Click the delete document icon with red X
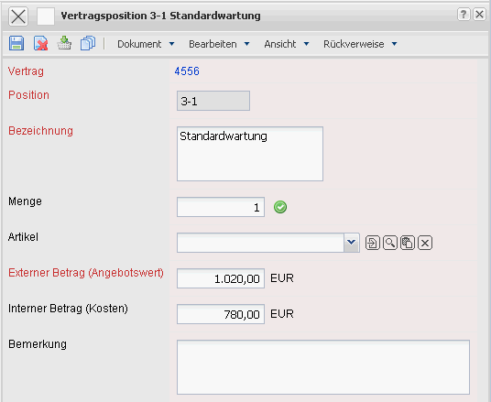 click(40, 43)
